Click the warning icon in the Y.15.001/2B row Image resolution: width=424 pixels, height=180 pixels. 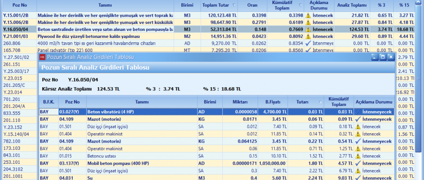[308, 15]
